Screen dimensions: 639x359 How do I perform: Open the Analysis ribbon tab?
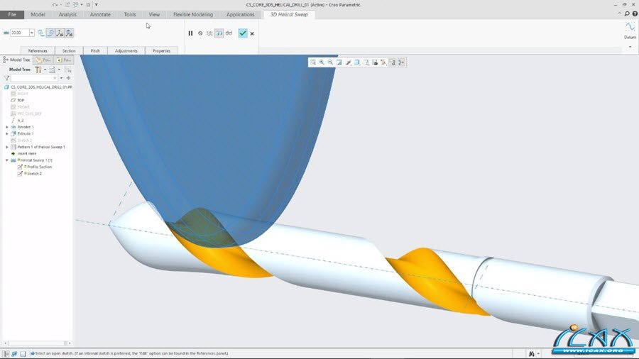[67, 14]
